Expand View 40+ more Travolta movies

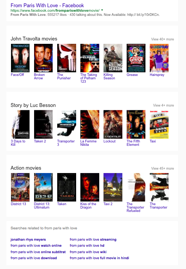tap(163, 39)
